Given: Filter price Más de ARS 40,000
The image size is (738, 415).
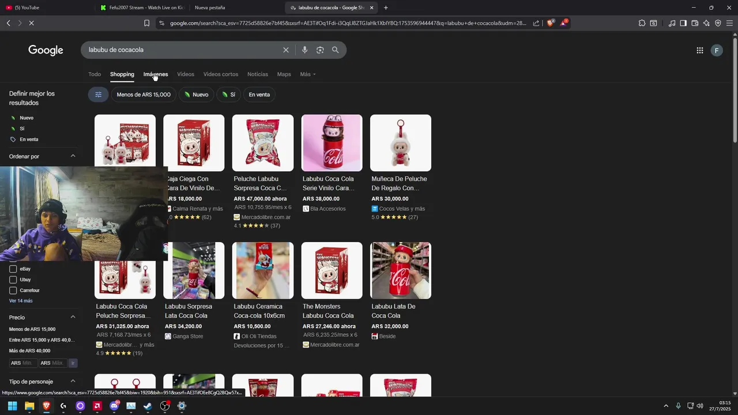Looking at the screenshot, I should point(29,350).
